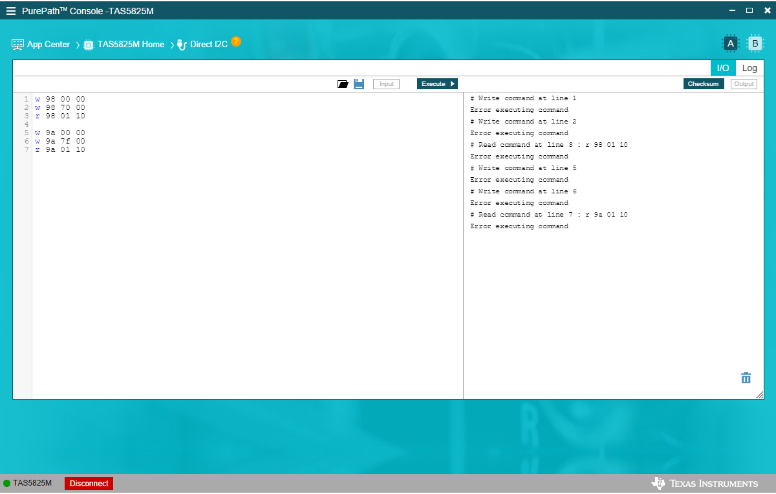
Task: Click output '# Write command at line 6'
Action: click(x=523, y=191)
